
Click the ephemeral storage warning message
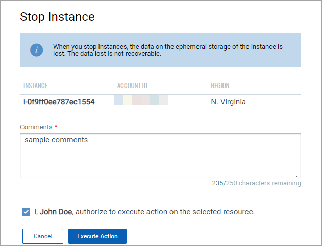pyautogui.click(x=168, y=50)
